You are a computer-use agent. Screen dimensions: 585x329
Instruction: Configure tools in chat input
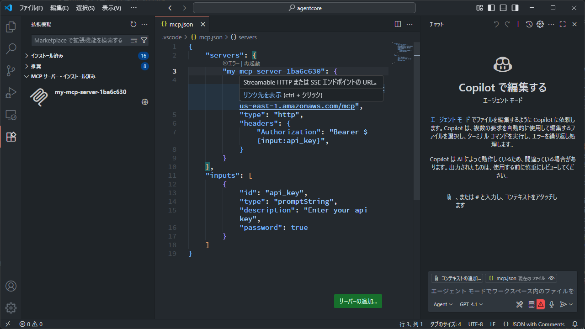coord(520,304)
